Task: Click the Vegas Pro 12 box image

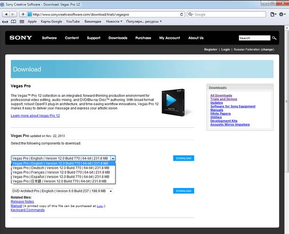Action: tap(173, 102)
